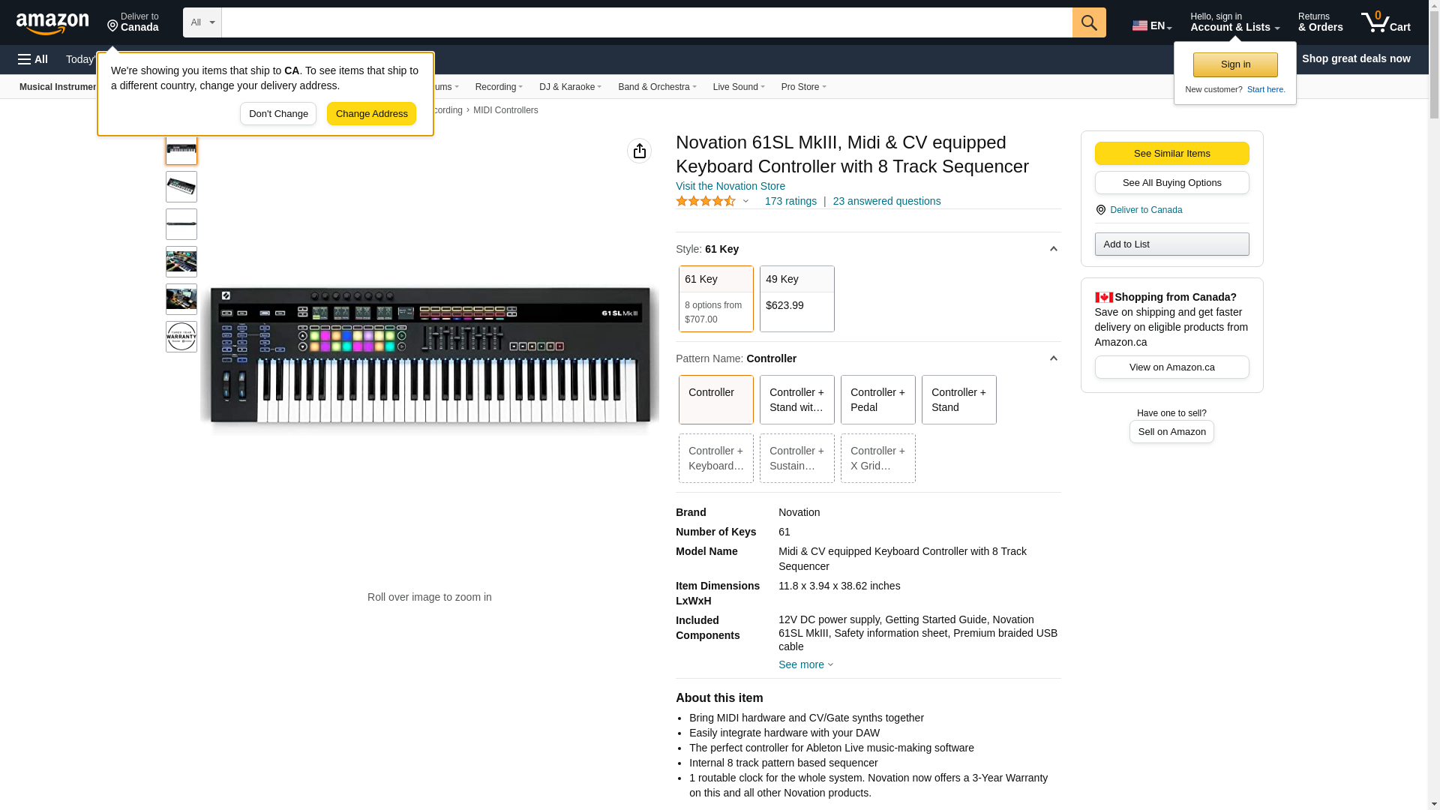Viewport: 1440px width, 810px height.
Task: Expand See more product details
Action: [x=805, y=664]
